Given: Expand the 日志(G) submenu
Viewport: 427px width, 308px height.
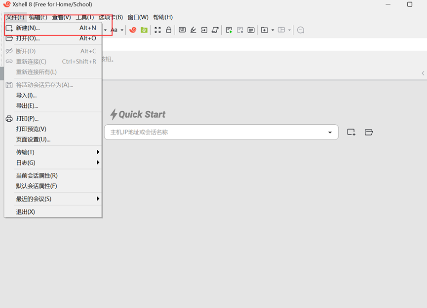Looking at the screenshot, I should [53, 163].
